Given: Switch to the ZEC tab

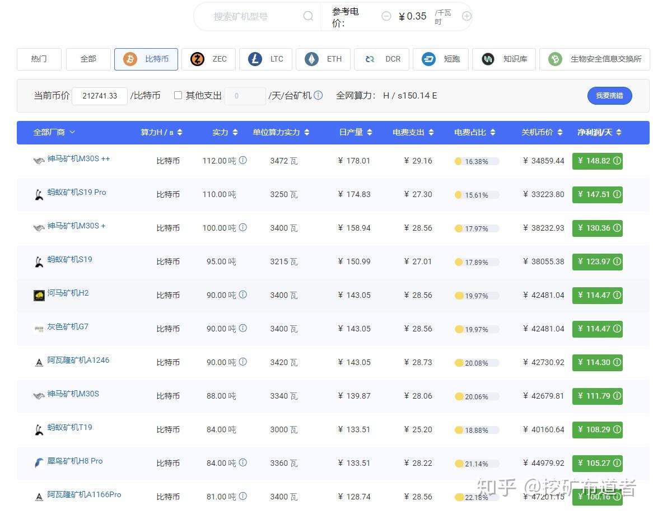Looking at the screenshot, I should [209, 59].
